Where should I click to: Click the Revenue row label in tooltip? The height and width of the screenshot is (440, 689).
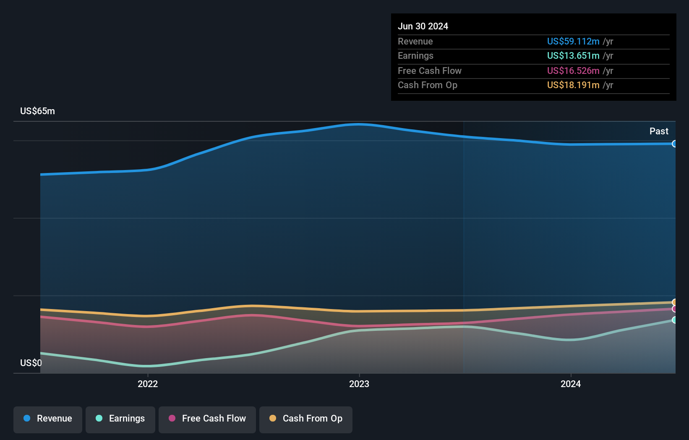(415, 41)
